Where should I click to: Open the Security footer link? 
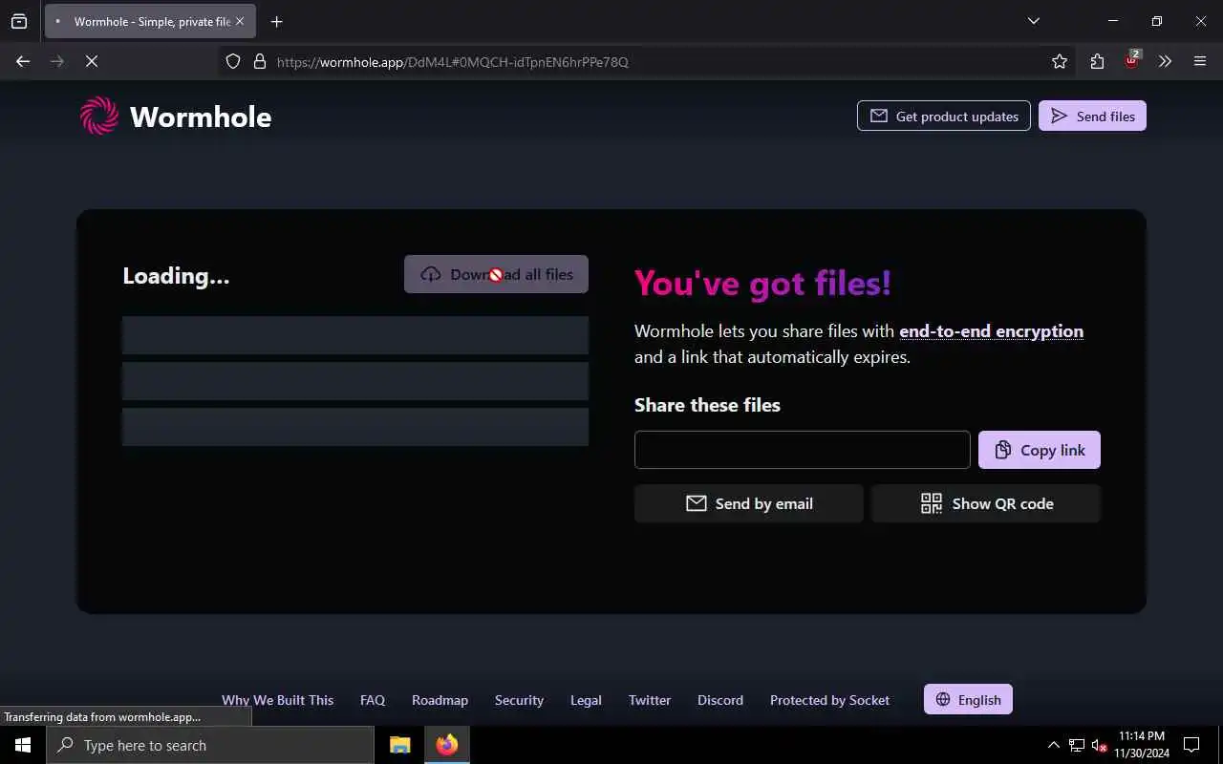519,700
